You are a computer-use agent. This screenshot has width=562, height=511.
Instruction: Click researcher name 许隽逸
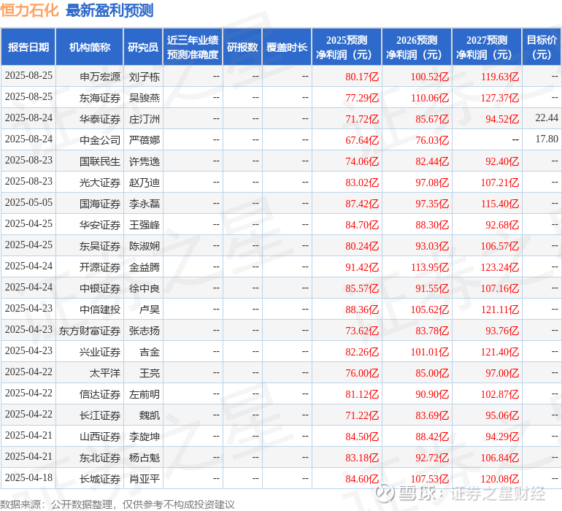click(x=145, y=161)
